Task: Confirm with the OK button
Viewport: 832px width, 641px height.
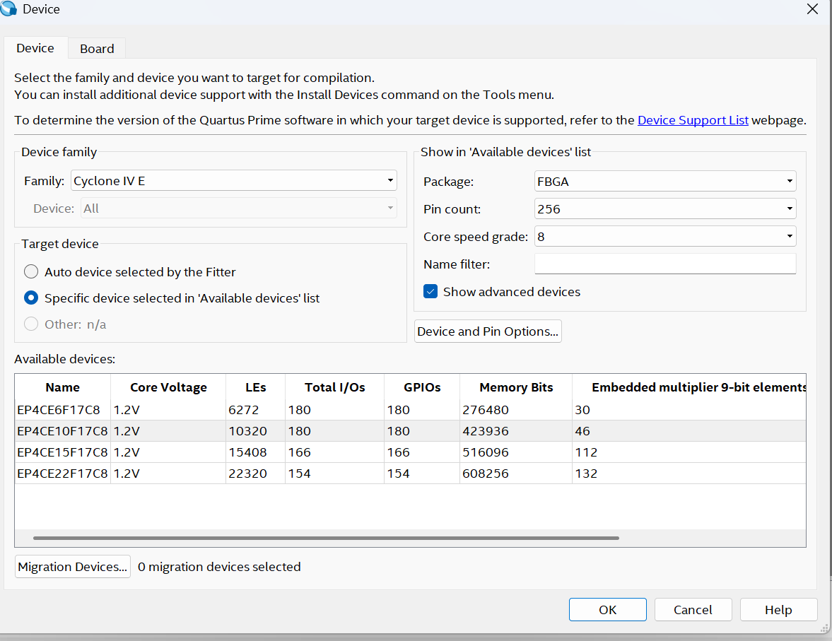Action: click(x=607, y=610)
